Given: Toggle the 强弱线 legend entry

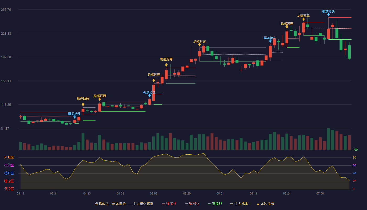Looking at the screenshot, I should click(192, 204).
